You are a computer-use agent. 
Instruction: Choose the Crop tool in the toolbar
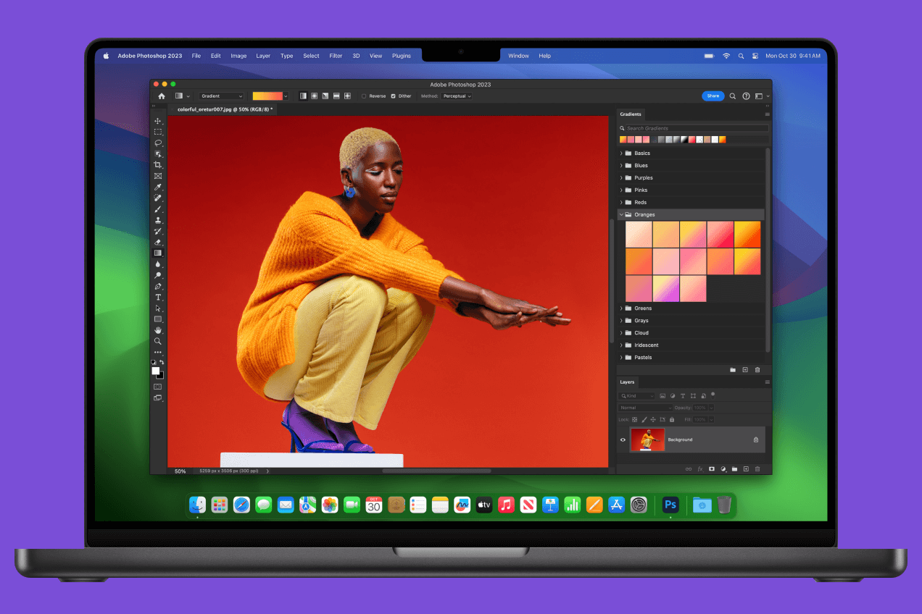(157, 165)
